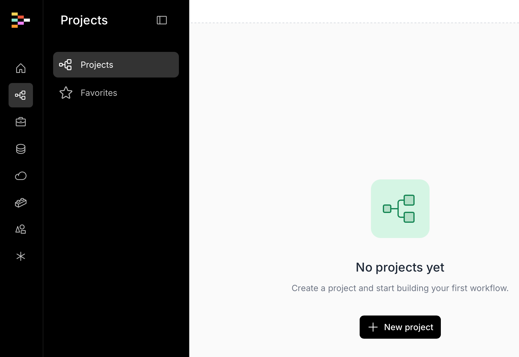Click the star icon beside Favorites

[x=66, y=93]
